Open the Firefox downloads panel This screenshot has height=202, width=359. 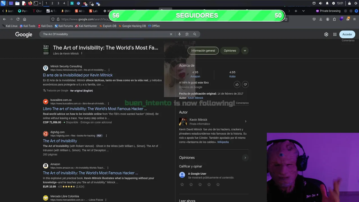pos(321,19)
